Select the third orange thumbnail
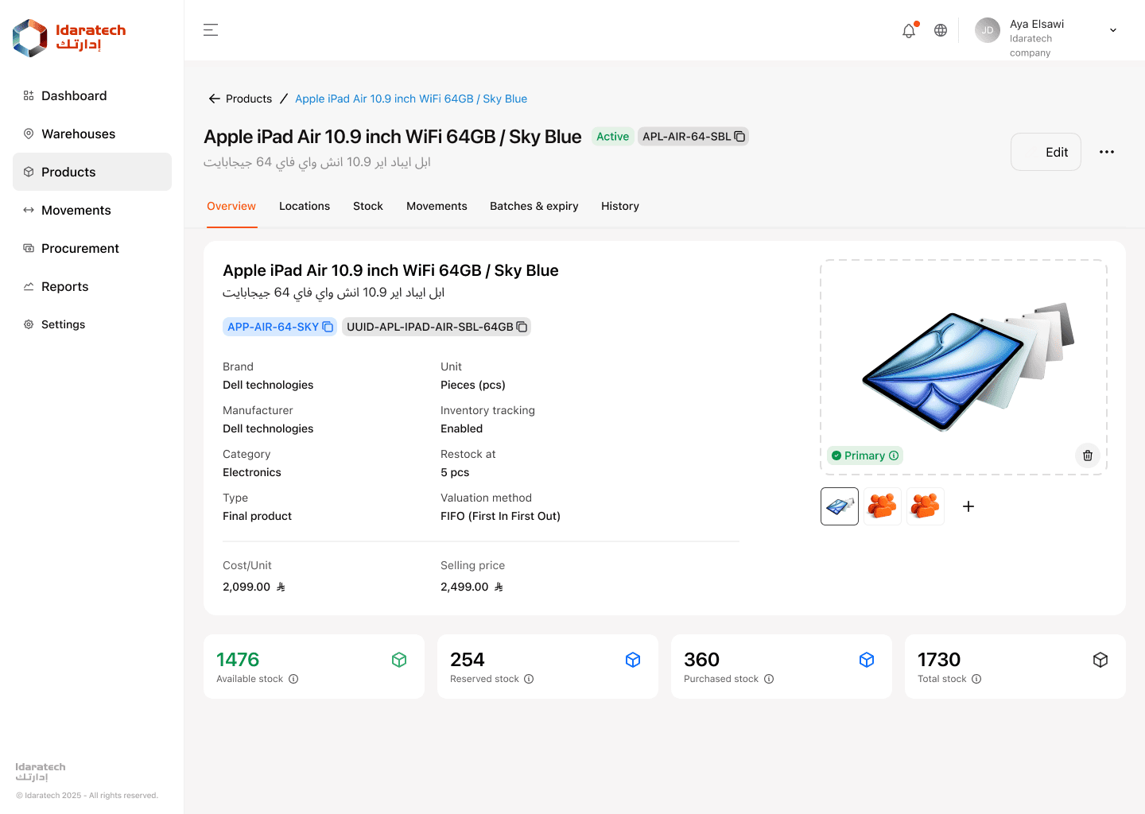 pos(926,506)
